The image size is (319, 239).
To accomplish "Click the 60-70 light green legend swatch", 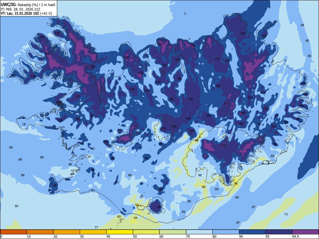I will pyautogui.click(x=173, y=232).
